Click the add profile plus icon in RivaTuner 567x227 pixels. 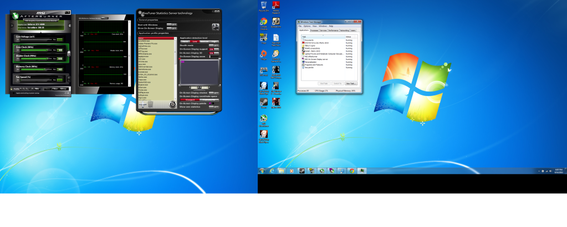click(x=142, y=104)
